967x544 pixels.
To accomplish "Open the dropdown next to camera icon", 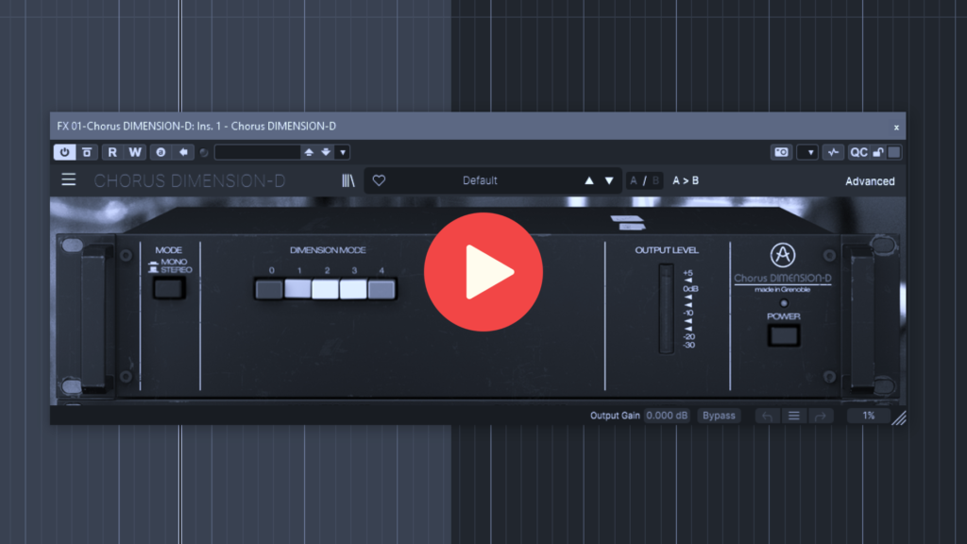I will point(807,152).
